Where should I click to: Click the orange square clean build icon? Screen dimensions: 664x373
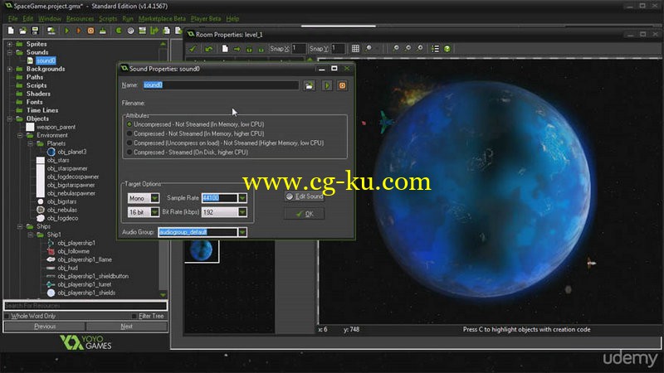click(90, 31)
